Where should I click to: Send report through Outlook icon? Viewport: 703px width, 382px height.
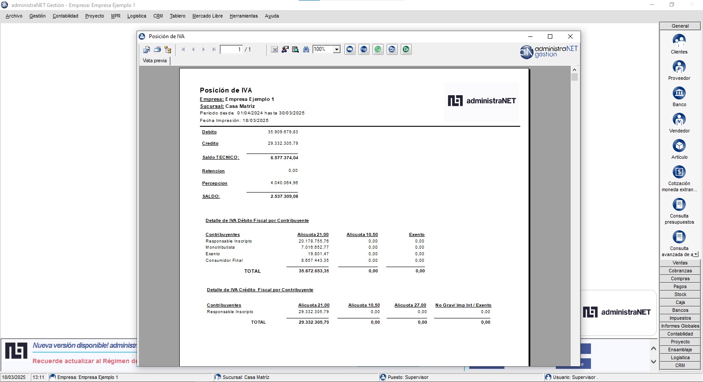coord(392,50)
